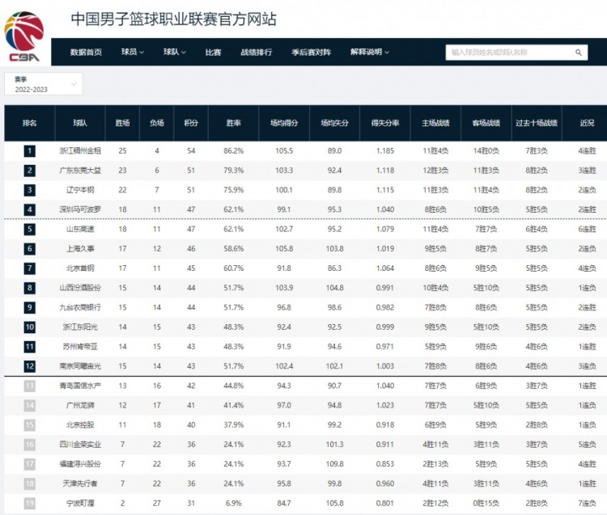Click greyed rank badge number 13
The height and width of the screenshot is (515, 607).
[30, 386]
